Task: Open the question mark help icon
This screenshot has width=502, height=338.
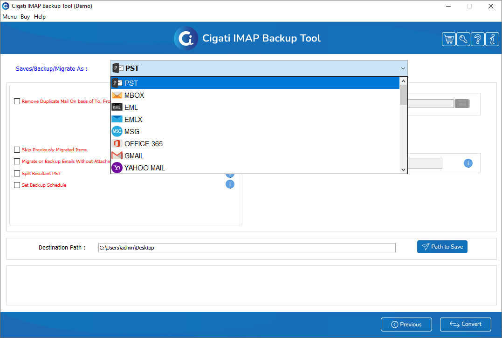Action: (x=477, y=39)
